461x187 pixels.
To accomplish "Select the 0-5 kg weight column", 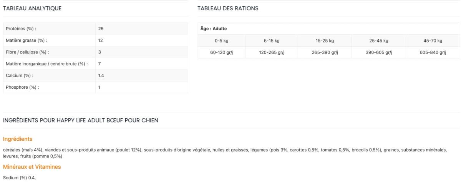I will tap(222, 41).
